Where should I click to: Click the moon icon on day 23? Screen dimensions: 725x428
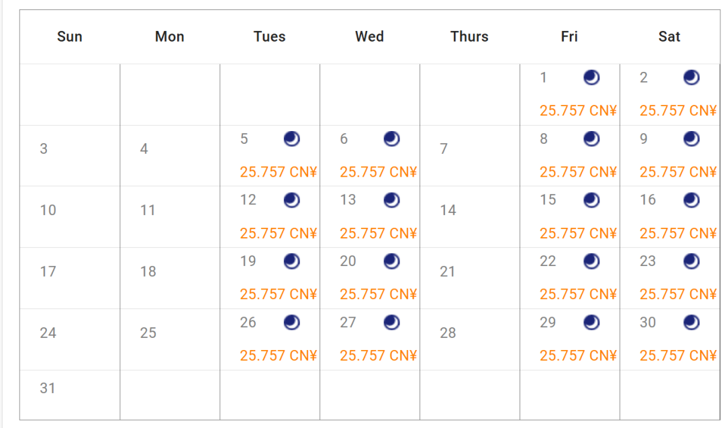click(691, 261)
